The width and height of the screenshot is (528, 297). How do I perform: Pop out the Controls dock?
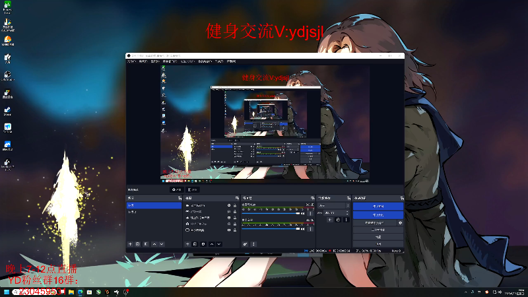[402, 198]
